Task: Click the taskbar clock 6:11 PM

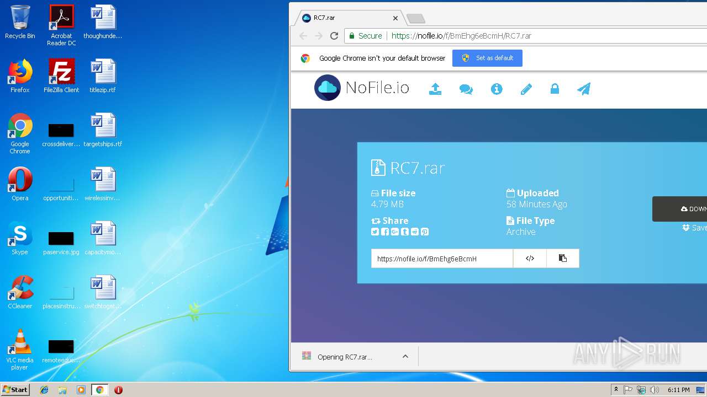Action: 678,390
